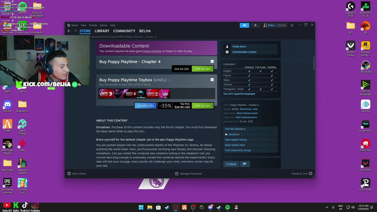The width and height of the screenshot is (377, 212).
Task: Open the Friends menu
Action: (x=93, y=25)
